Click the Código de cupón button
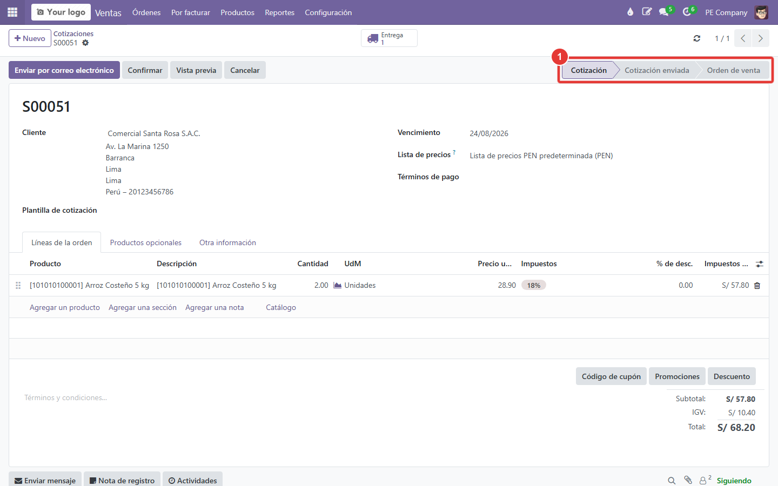The height and width of the screenshot is (486, 778). 611,376
